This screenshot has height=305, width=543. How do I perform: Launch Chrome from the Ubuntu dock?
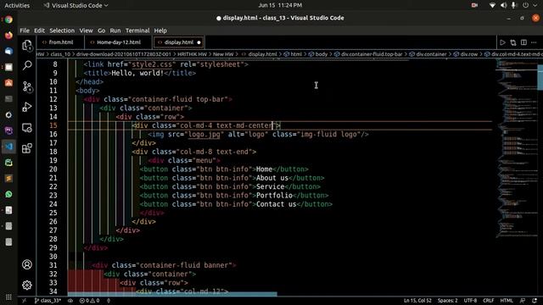click(8, 19)
